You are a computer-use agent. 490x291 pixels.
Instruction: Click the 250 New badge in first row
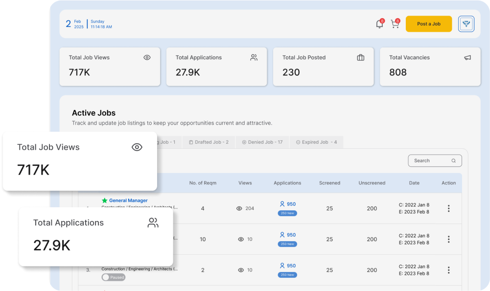[x=287, y=213]
